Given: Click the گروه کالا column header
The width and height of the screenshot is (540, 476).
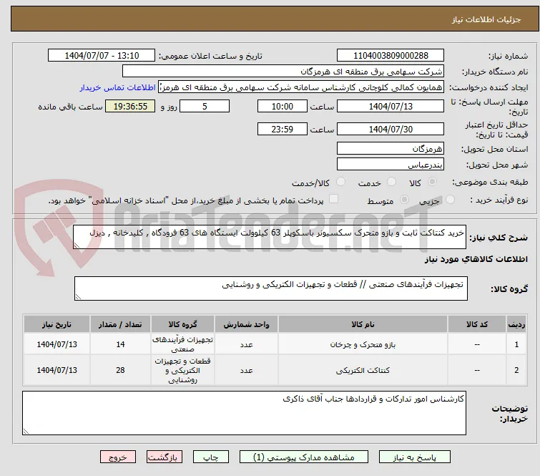Looking at the screenshot, I should 182,324.
